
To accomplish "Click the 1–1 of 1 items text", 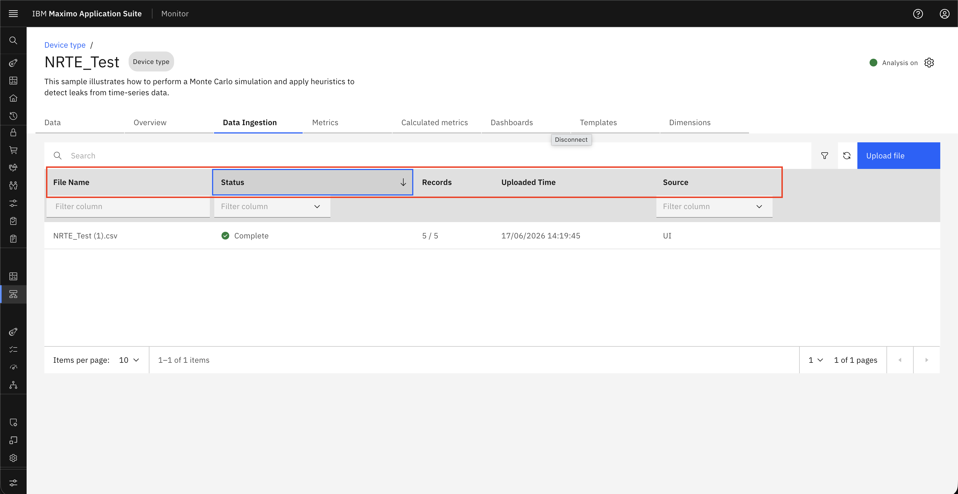I will [x=184, y=360].
